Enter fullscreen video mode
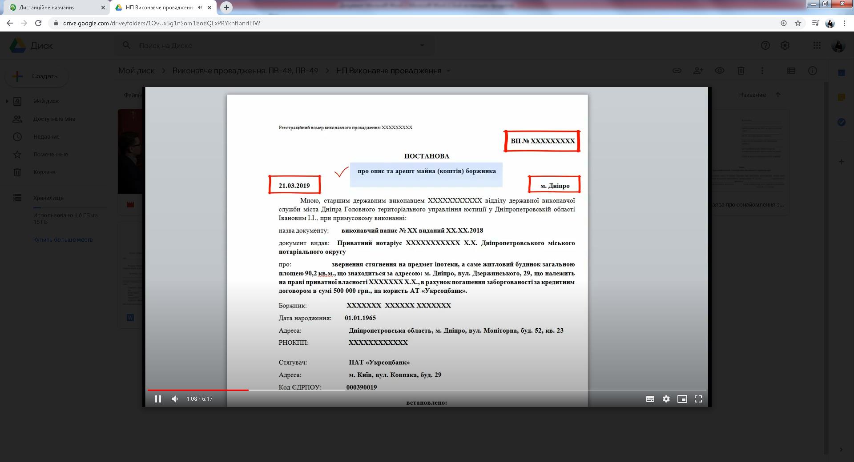854x462 pixels. tap(698, 399)
